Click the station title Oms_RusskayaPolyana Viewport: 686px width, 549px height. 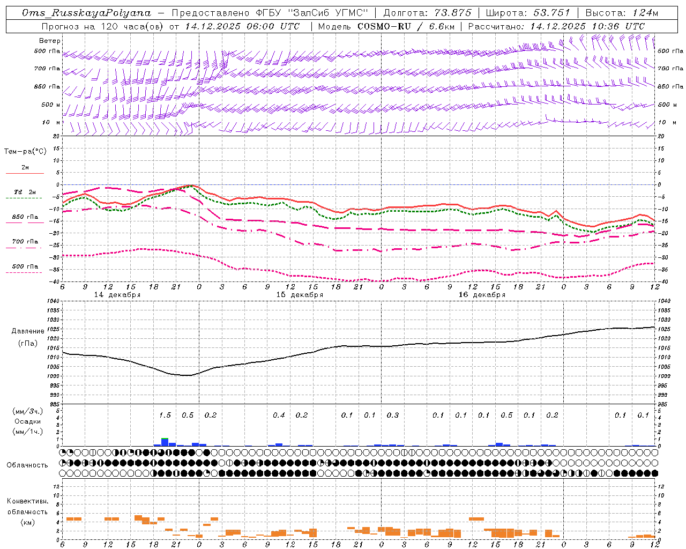(x=87, y=13)
